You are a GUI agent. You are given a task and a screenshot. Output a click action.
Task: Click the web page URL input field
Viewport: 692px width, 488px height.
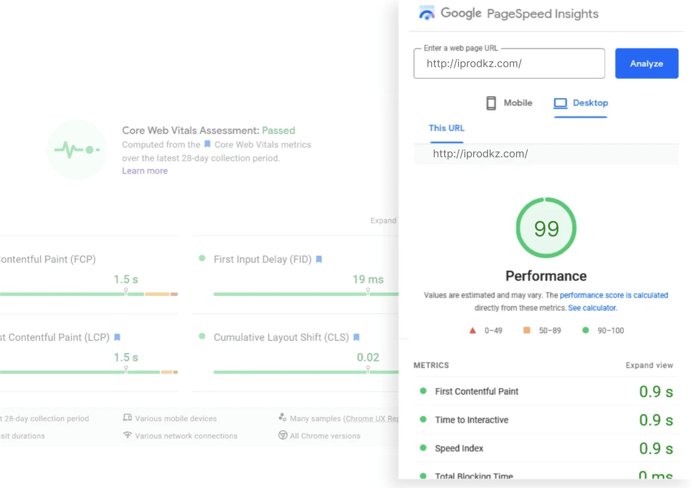click(509, 63)
